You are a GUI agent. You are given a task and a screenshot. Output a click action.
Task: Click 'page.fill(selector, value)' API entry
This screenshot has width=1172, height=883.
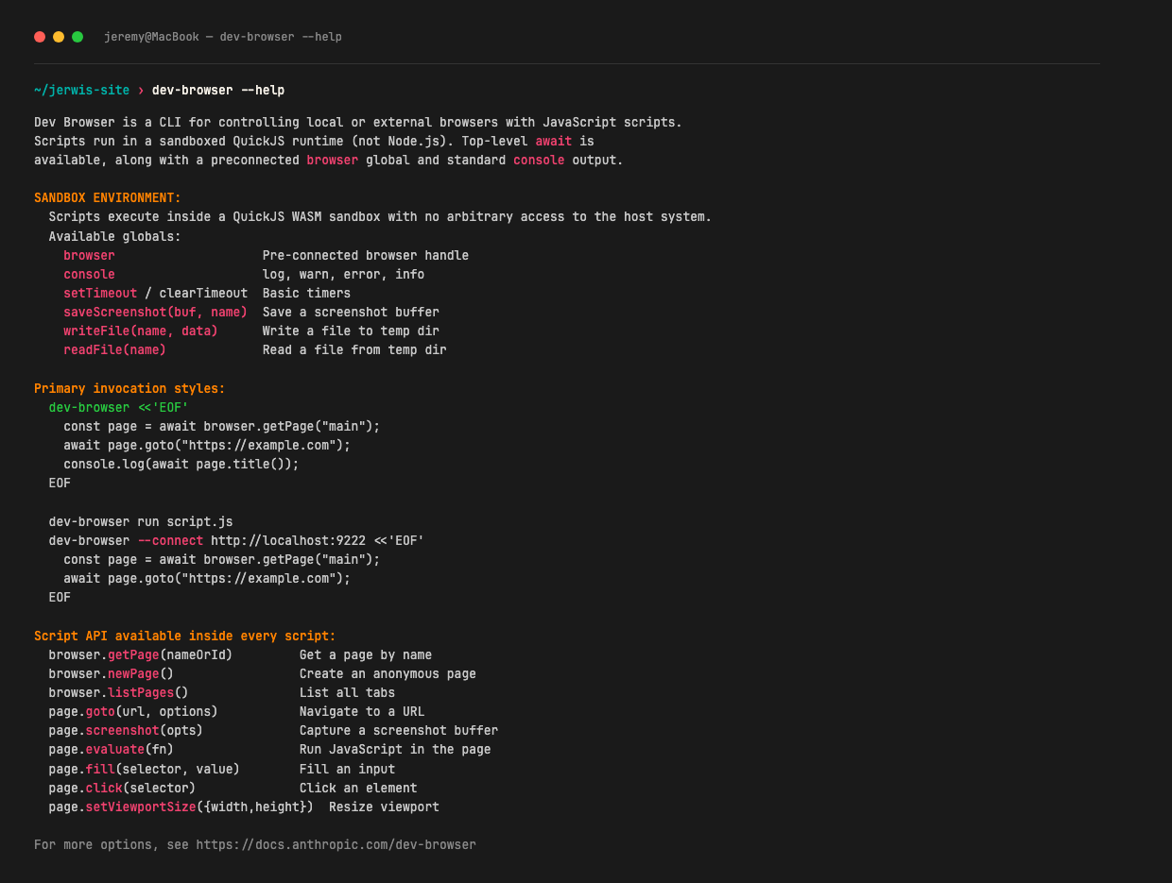pos(145,770)
